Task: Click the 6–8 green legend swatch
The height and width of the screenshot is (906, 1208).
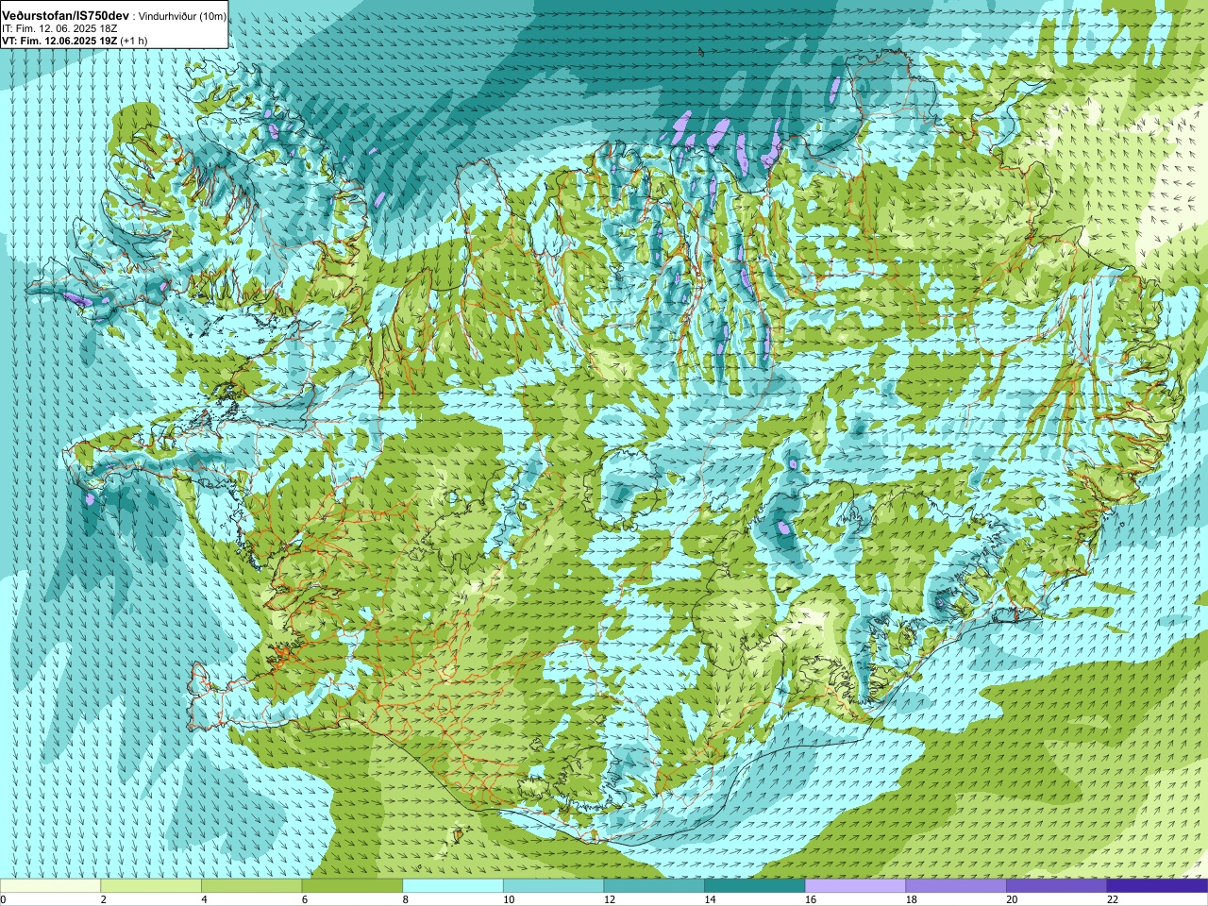Action: [352, 886]
